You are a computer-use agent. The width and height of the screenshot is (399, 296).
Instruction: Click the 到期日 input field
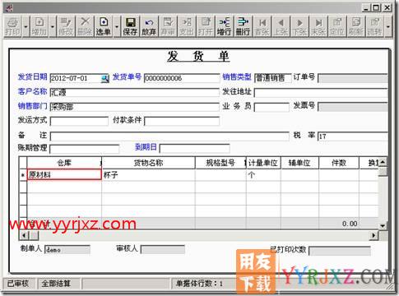(194, 149)
